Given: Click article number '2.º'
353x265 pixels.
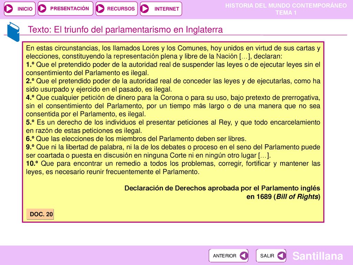Looking at the screenshot, I should [x=30, y=81].
